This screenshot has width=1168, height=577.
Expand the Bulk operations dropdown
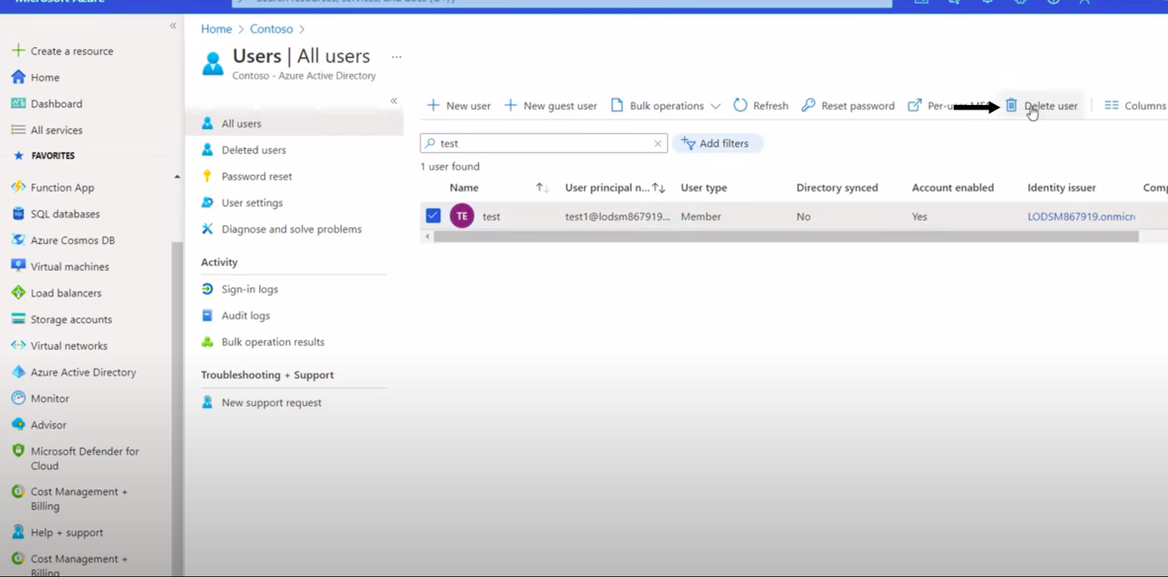[x=715, y=106]
